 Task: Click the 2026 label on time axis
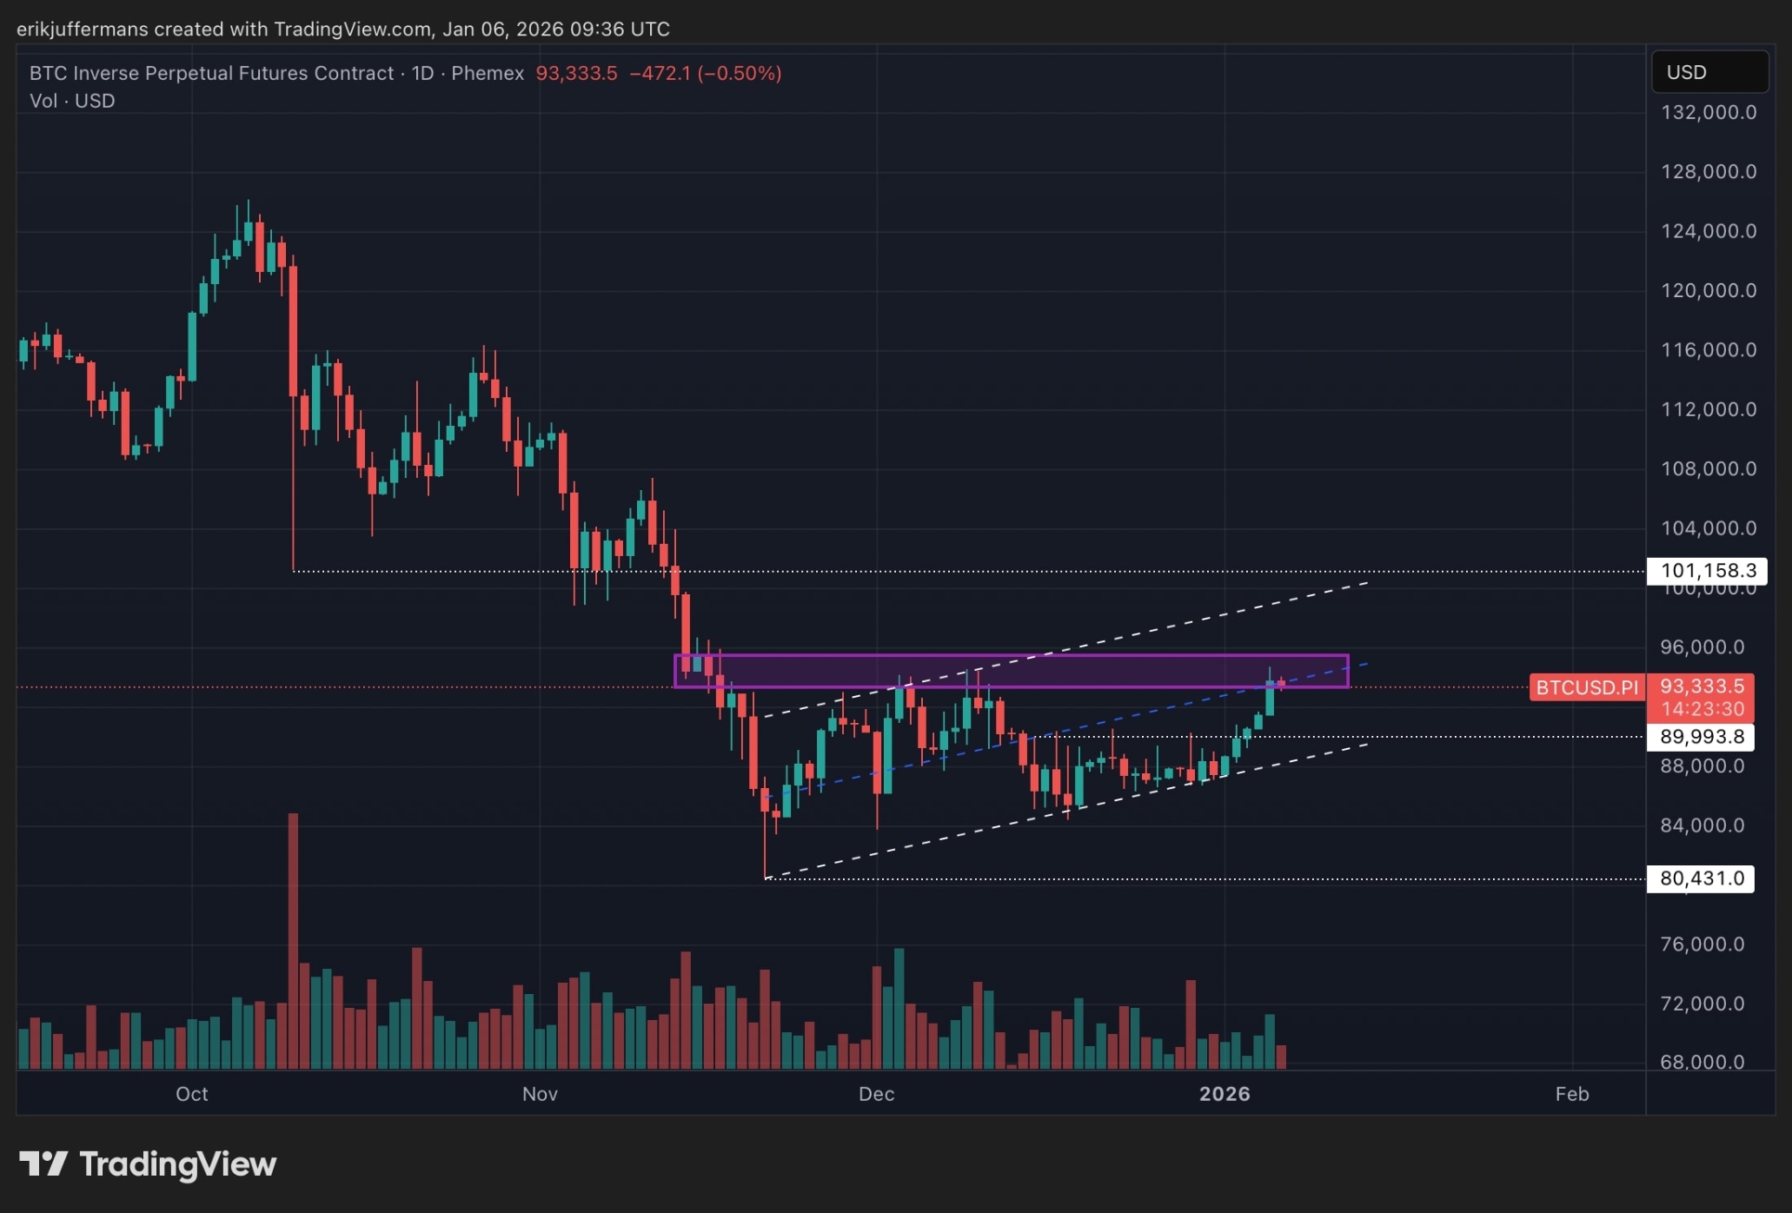[x=1224, y=1094]
